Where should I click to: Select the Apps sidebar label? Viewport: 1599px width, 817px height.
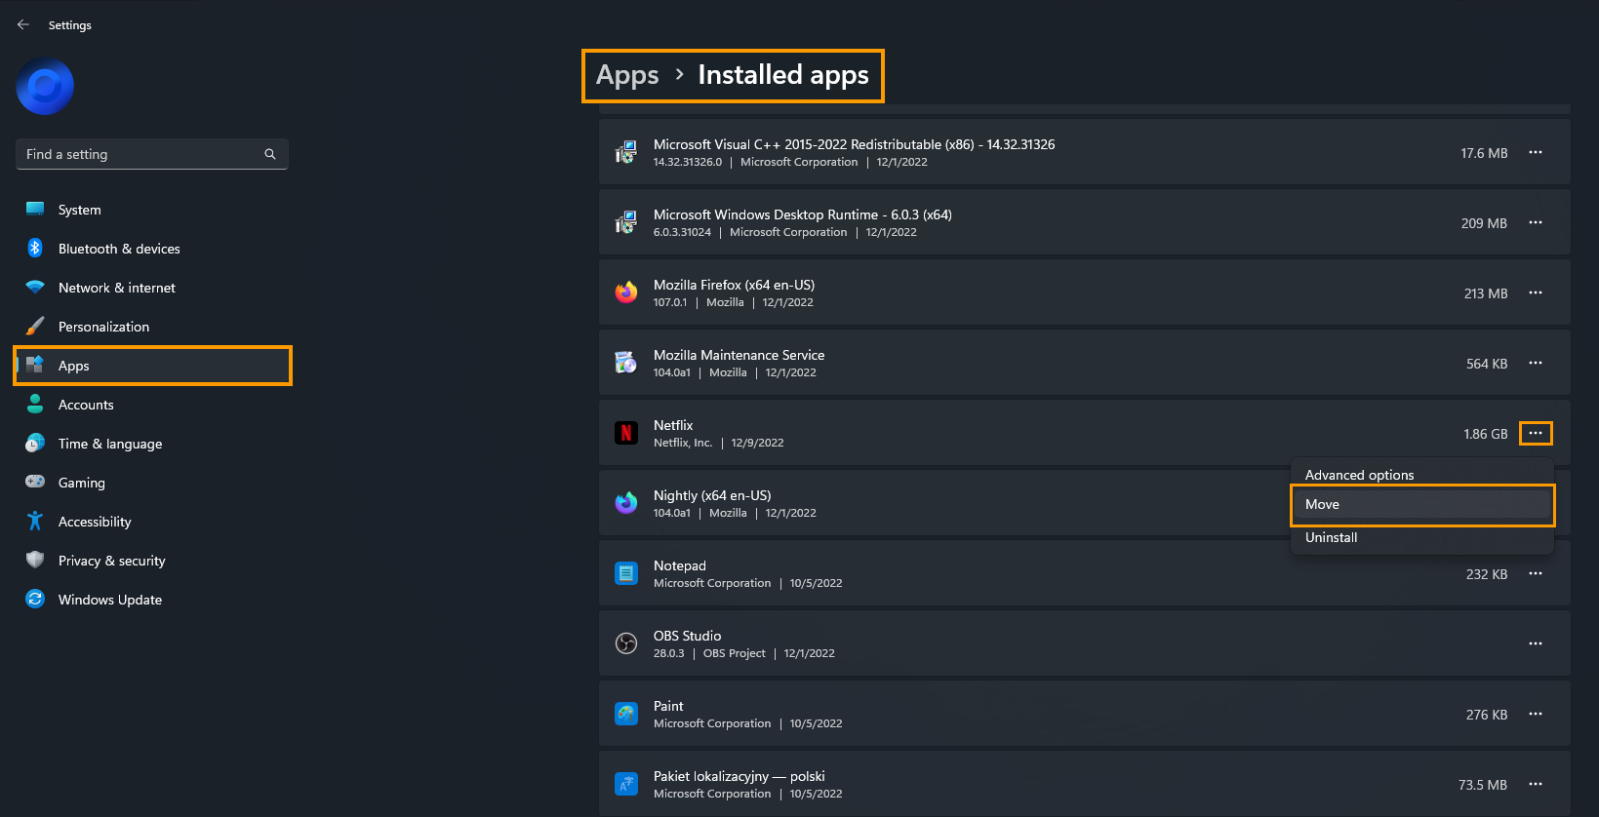74,366
